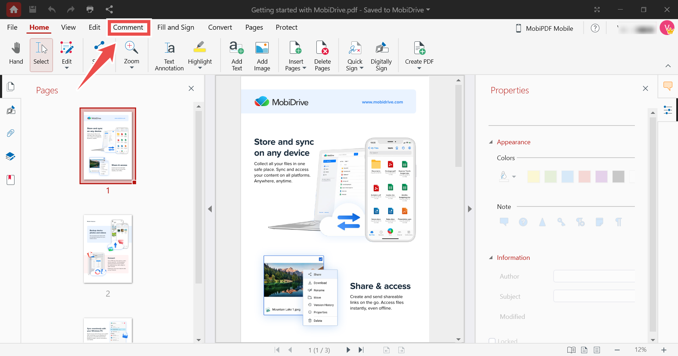
Task: Switch to the Fill and Sign tab
Action: point(176,27)
